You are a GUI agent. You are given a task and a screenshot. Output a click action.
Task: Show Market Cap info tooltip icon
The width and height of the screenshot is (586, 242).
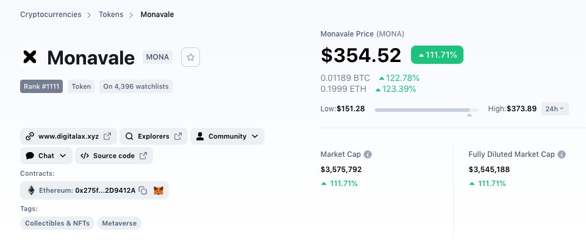[x=368, y=154]
